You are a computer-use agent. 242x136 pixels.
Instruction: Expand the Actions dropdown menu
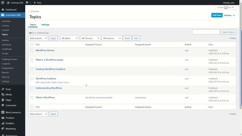[230, 15]
